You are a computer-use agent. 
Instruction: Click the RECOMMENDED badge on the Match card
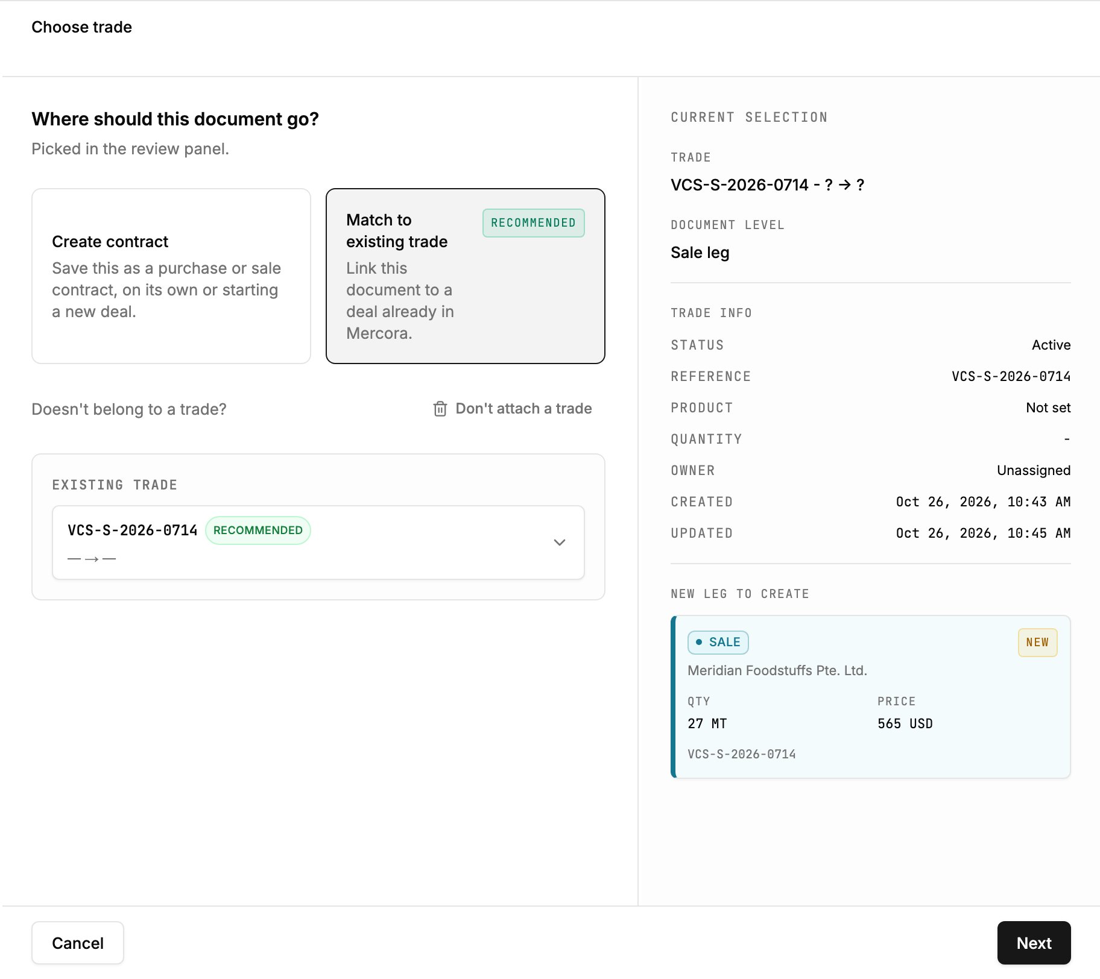[x=533, y=223]
